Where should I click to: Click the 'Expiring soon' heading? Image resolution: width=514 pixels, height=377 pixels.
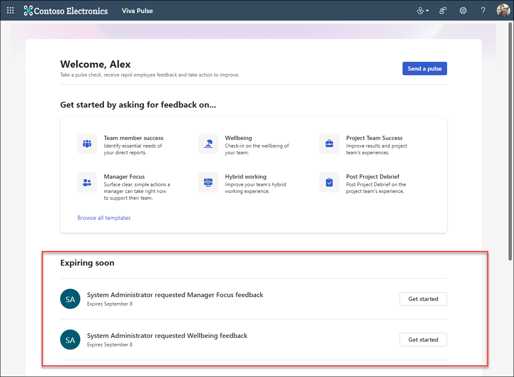(87, 263)
